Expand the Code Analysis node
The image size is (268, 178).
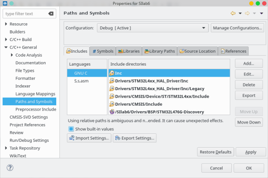coord(12,55)
